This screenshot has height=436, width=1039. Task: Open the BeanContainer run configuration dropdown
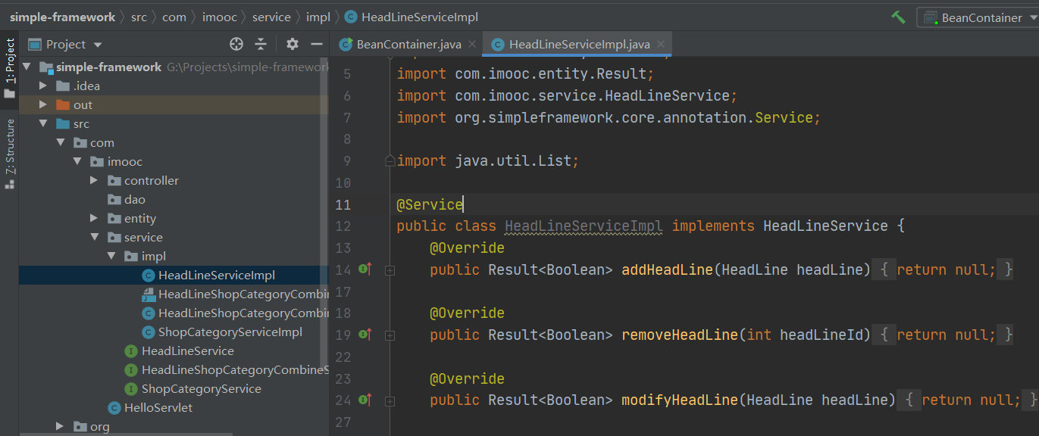(x=977, y=17)
